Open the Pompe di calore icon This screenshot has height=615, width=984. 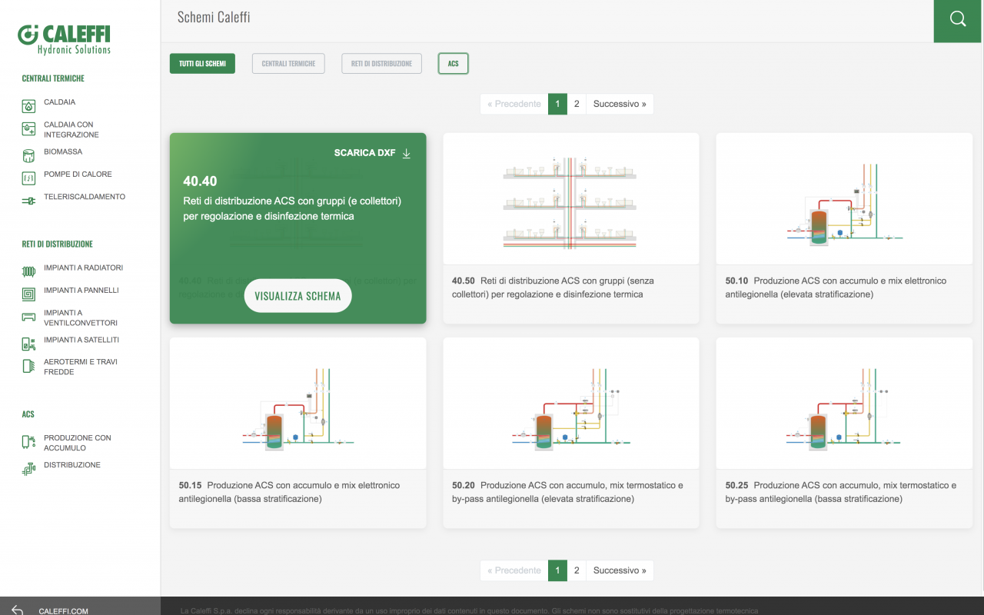point(28,178)
